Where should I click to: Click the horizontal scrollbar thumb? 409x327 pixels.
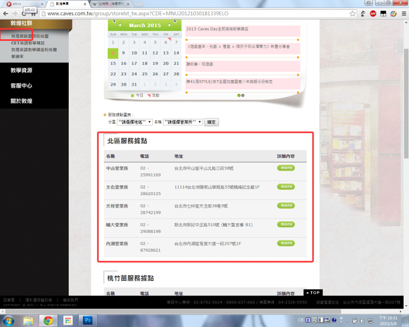point(173,311)
